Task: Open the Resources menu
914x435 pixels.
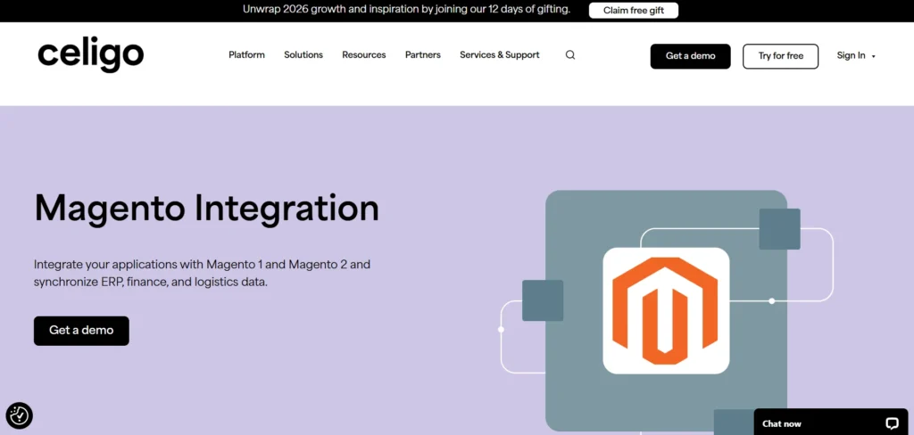Action: 364,54
